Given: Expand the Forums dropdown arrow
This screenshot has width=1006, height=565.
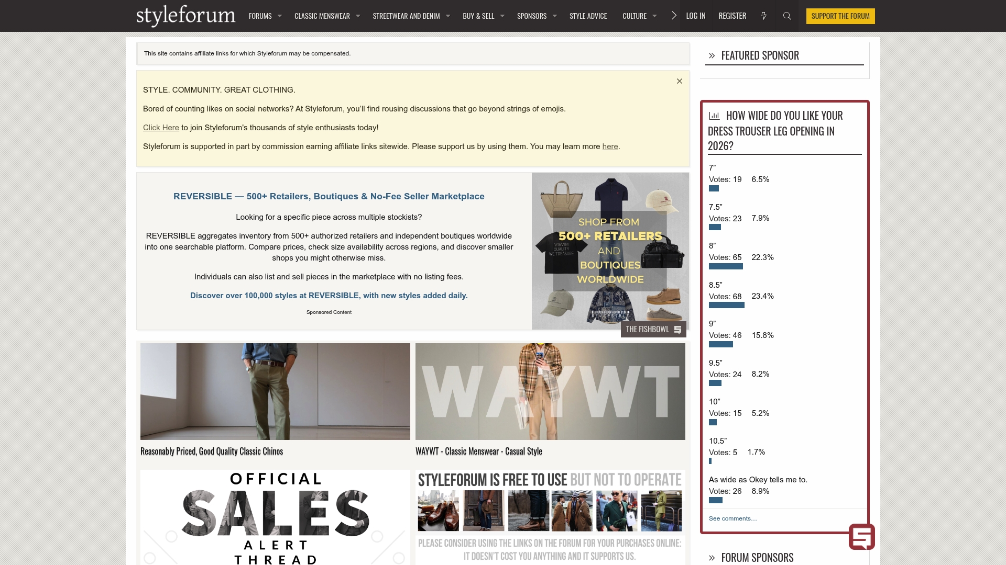Looking at the screenshot, I should click(280, 16).
